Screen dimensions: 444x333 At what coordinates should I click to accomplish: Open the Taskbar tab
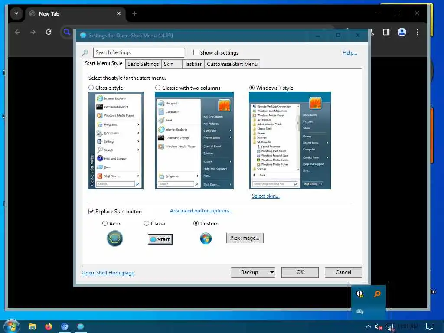pyautogui.click(x=193, y=64)
